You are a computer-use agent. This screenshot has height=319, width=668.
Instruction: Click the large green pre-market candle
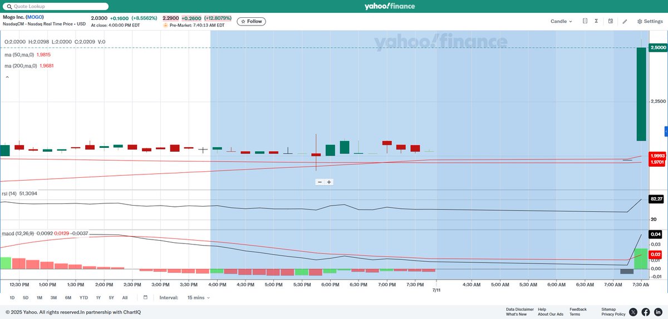coord(641,94)
